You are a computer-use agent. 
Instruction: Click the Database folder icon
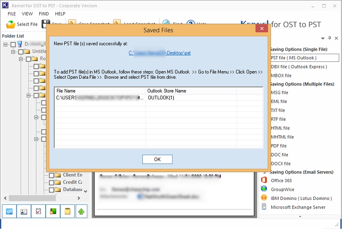pos(58,189)
